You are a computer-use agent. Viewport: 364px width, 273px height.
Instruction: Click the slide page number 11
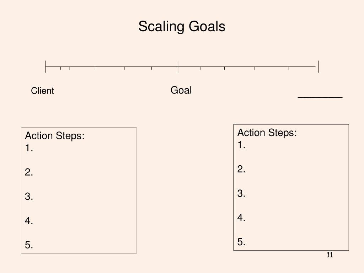[330, 255]
